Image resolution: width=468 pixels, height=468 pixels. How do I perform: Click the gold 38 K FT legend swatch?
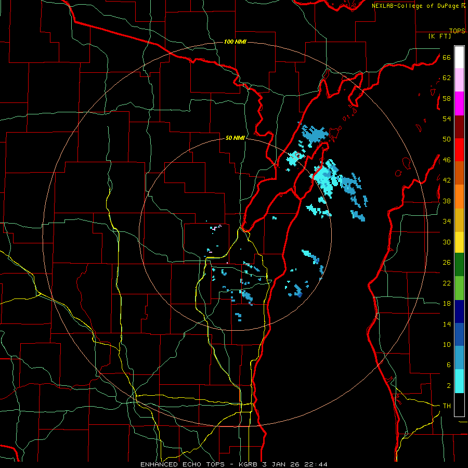click(459, 220)
